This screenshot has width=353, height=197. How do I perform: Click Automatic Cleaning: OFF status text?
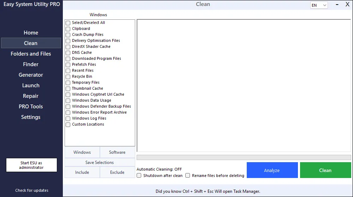coord(159,169)
